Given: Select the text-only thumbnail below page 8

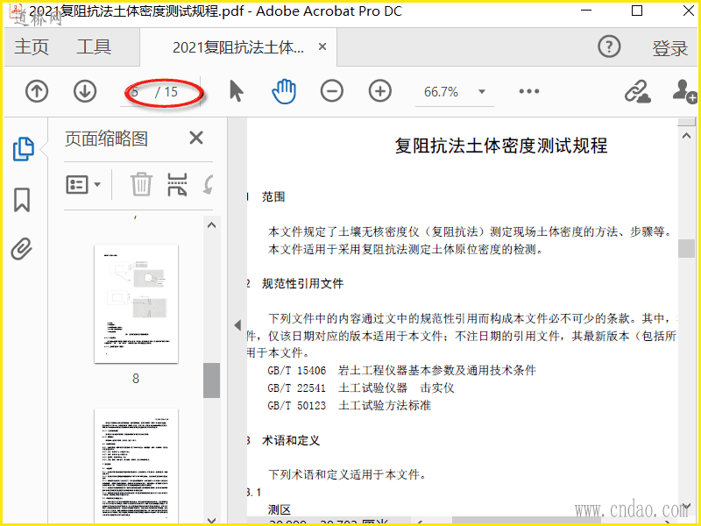Looking at the screenshot, I should [x=136, y=466].
